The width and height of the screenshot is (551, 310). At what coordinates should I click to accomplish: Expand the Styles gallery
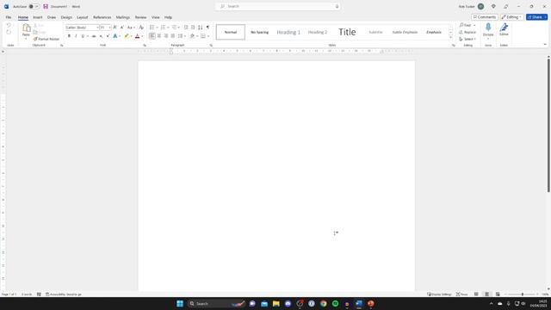click(x=451, y=37)
